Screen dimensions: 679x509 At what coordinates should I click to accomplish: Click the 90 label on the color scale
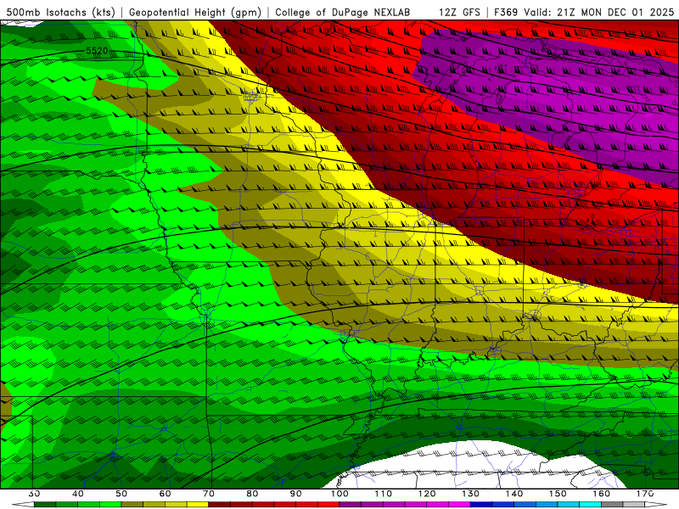coord(295,494)
